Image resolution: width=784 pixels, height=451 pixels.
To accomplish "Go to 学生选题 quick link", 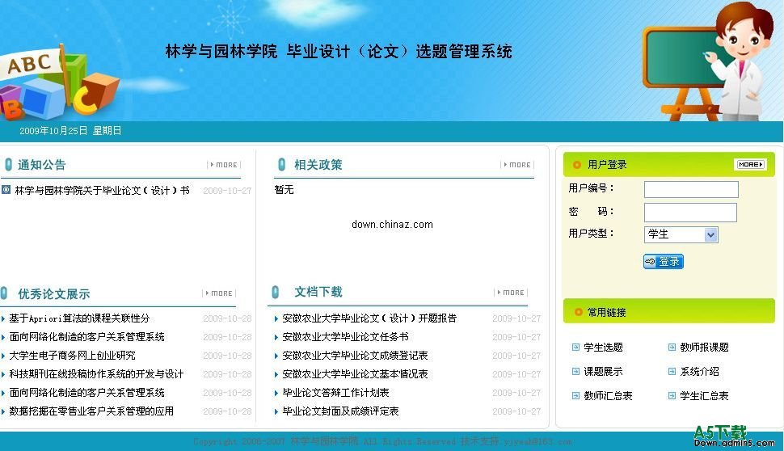I will pyautogui.click(x=603, y=347).
